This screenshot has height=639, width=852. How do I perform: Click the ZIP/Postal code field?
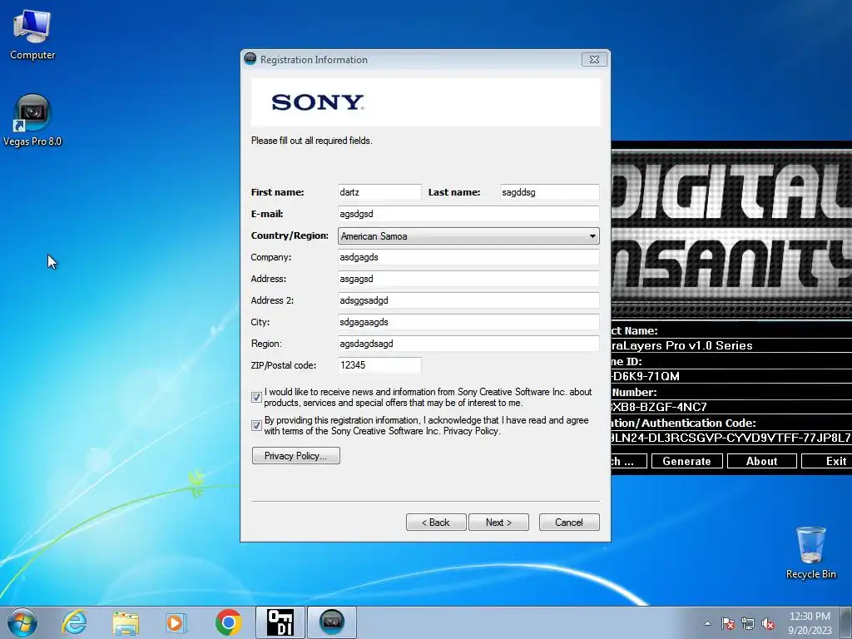379,365
